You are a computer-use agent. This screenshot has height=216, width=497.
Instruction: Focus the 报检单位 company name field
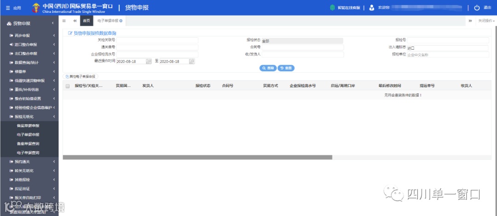448,55
